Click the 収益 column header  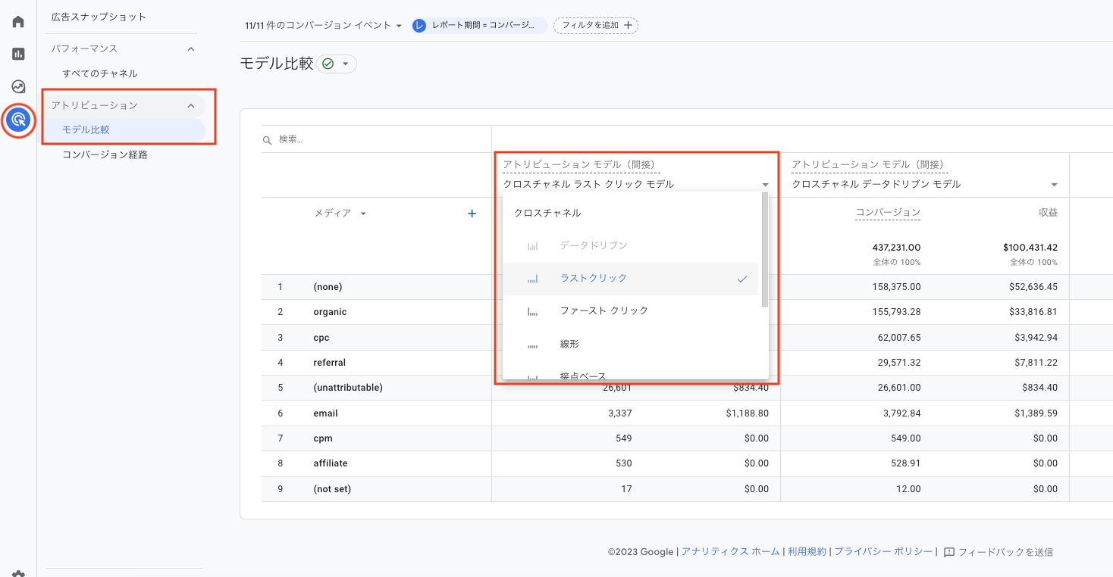coord(1048,214)
